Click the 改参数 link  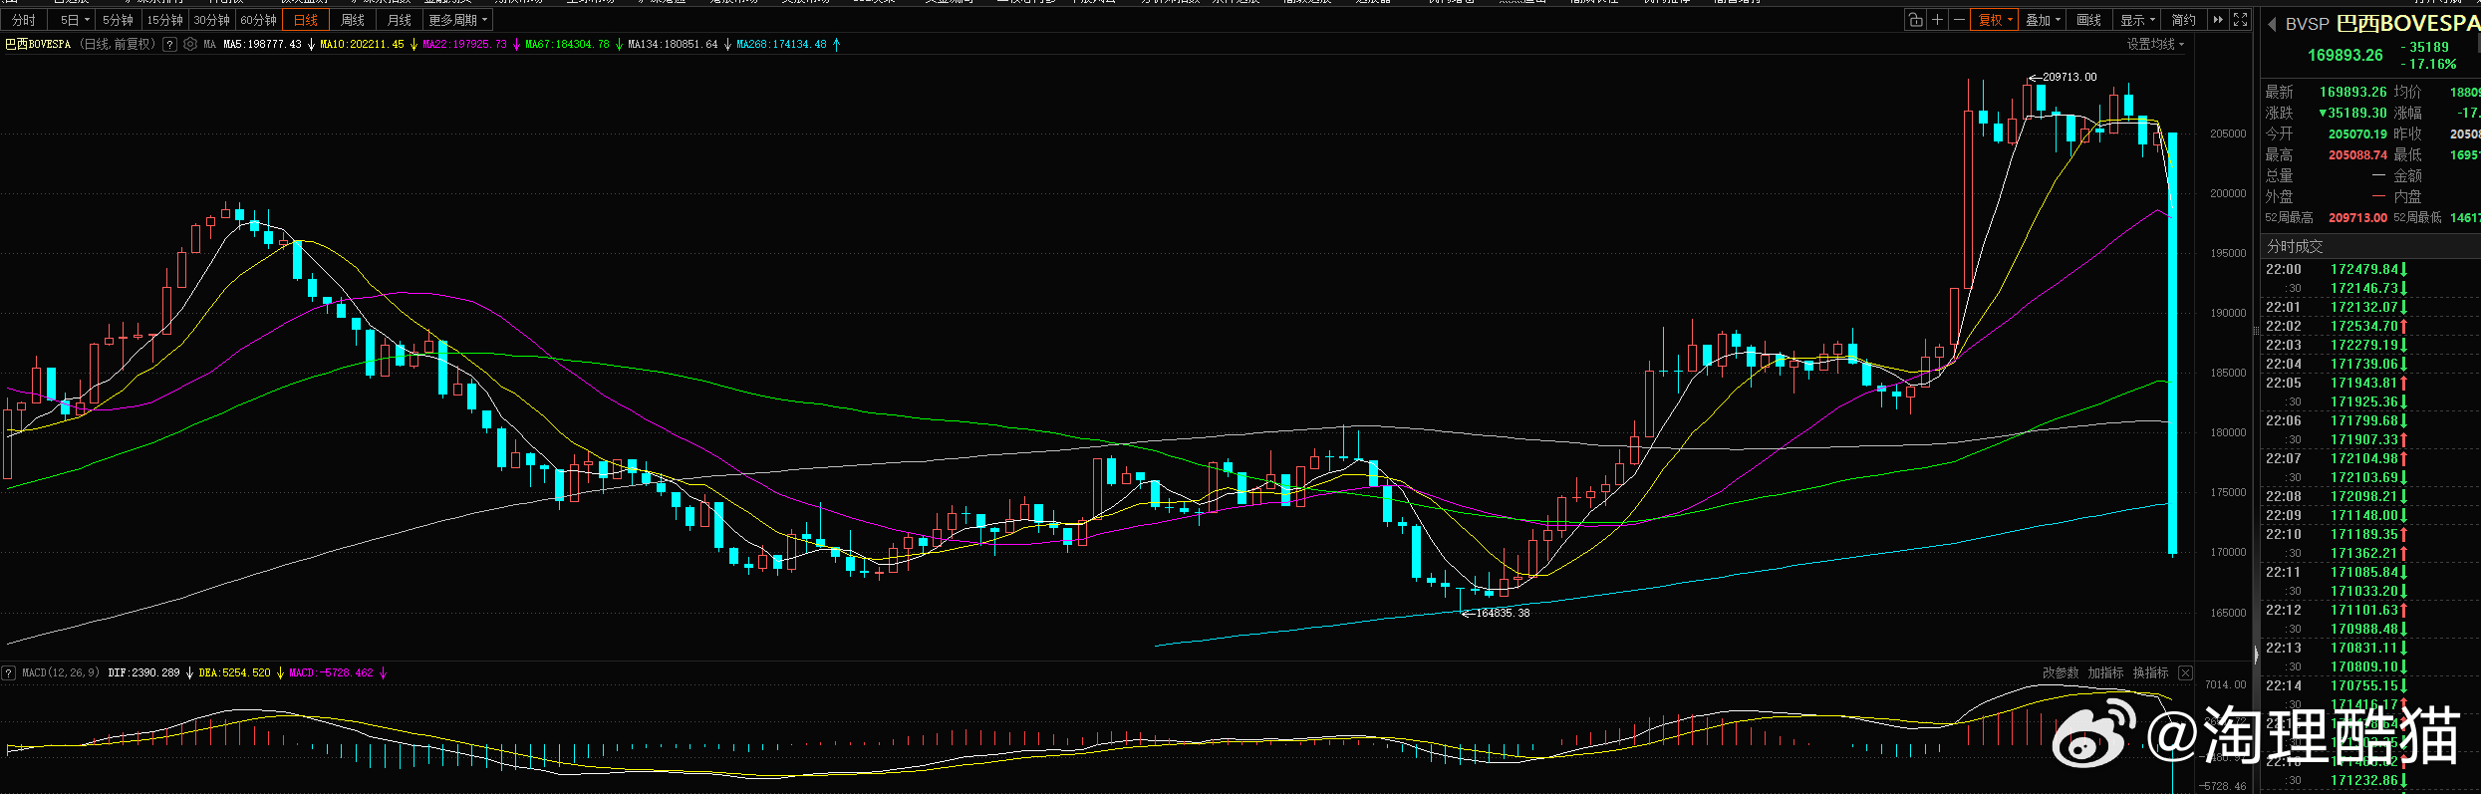coord(2061,673)
